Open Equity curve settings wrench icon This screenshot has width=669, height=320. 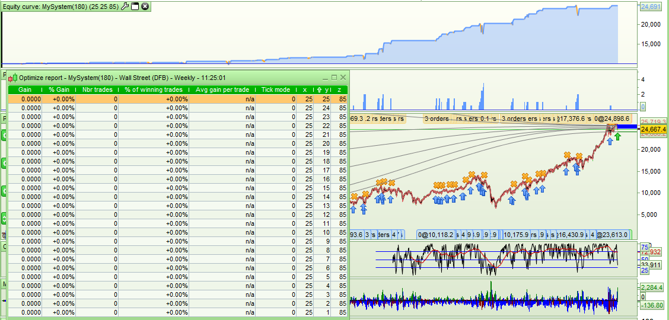(x=125, y=7)
